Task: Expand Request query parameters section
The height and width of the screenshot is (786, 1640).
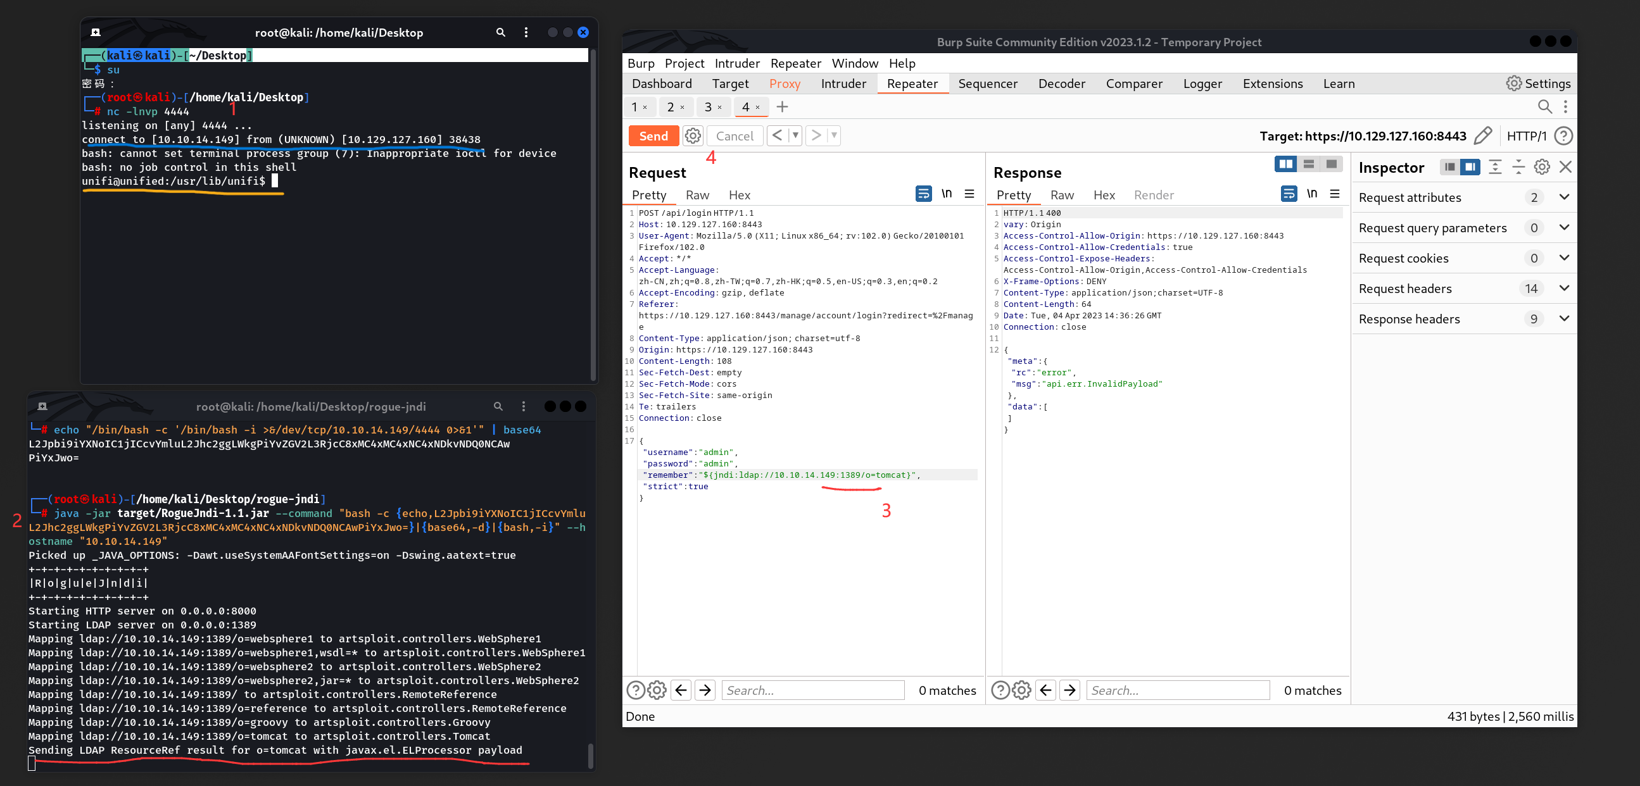Action: coord(1463,228)
